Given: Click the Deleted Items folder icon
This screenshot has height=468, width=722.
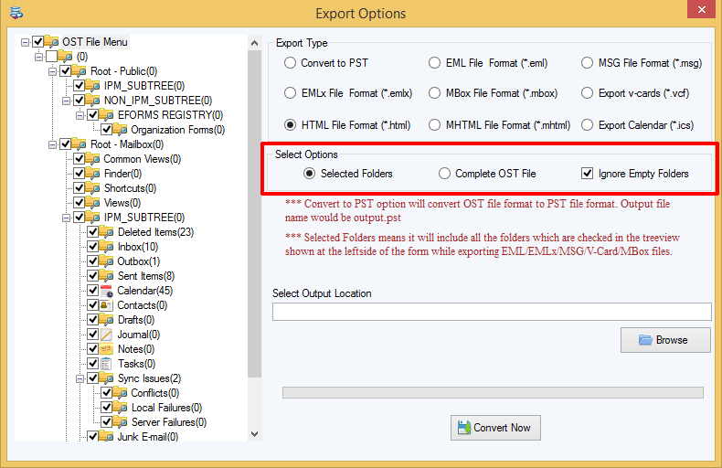Looking at the screenshot, I should (x=106, y=231).
